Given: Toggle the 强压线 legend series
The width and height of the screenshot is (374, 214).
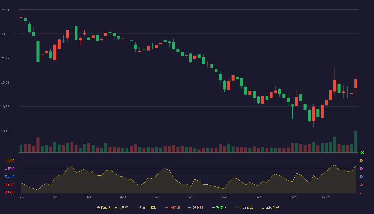Looking at the screenshot, I should 172,208.
